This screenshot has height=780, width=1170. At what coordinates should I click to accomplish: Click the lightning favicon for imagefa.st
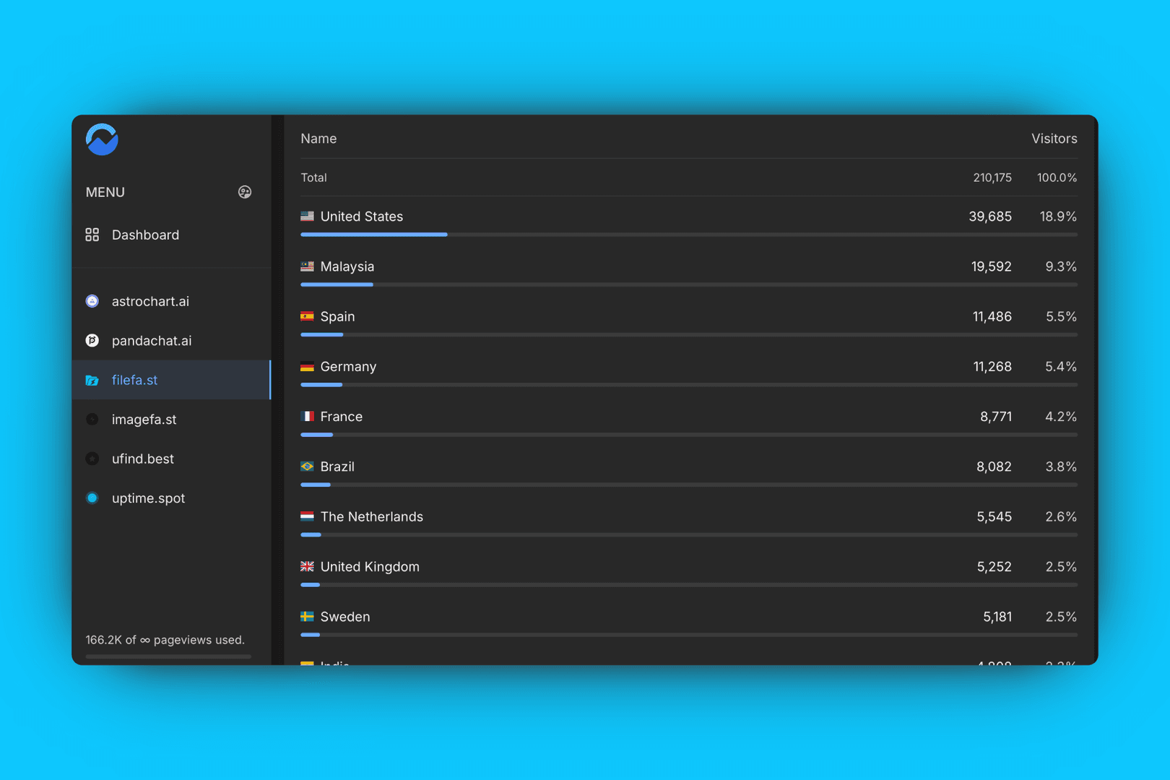(92, 419)
